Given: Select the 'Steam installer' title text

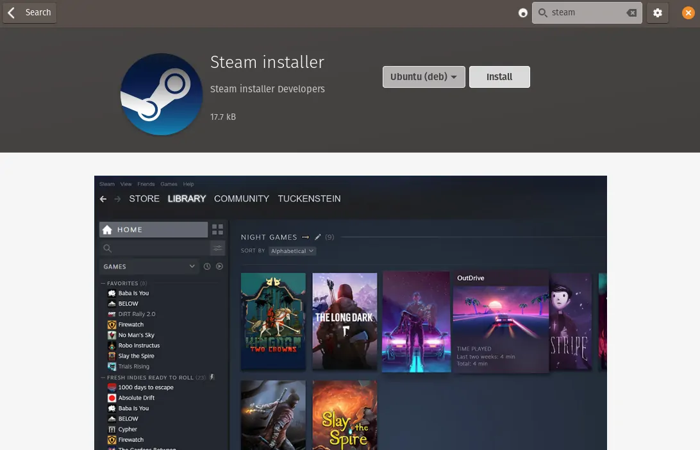Looking at the screenshot, I should [x=267, y=62].
